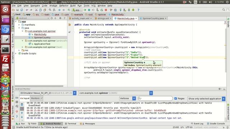Click the src breadcrumb in navigation bar
Image resolution: width=230 pixels, height=129 pixels.
[x=36, y=14]
